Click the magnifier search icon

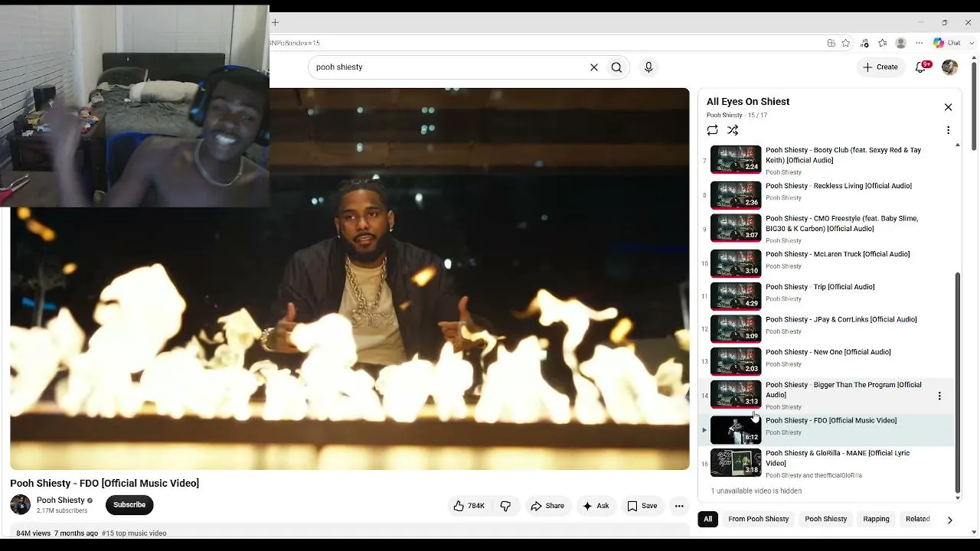click(616, 67)
